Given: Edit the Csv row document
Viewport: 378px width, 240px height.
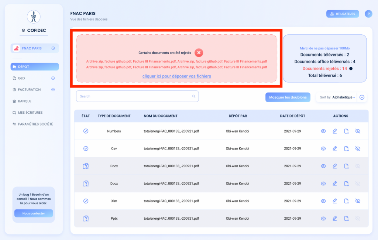Looking at the screenshot, I should [334, 148].
